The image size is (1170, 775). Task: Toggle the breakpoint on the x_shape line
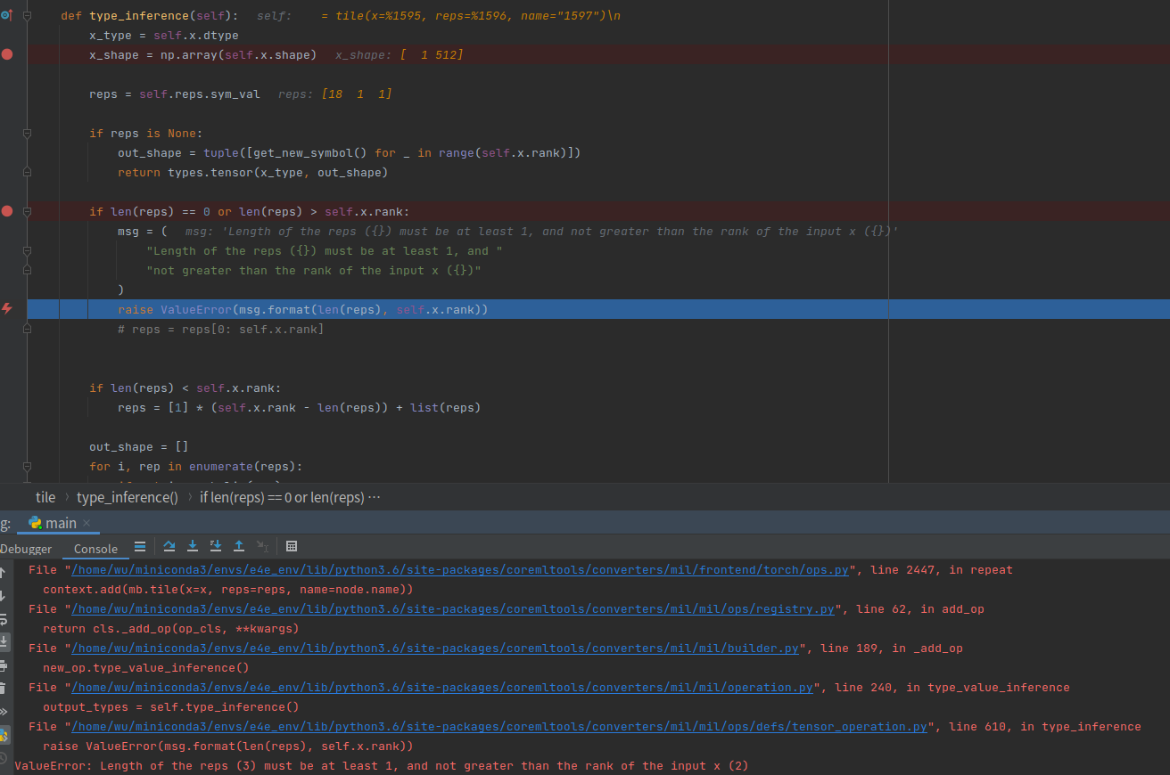pos(7,54)
